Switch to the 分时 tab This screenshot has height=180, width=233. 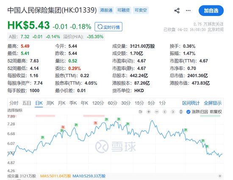coord(14,103)
